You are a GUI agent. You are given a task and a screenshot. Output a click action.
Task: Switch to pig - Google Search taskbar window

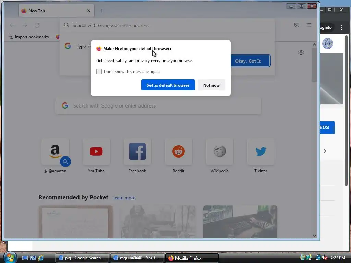pyautogui.click(x=82, y=258)
